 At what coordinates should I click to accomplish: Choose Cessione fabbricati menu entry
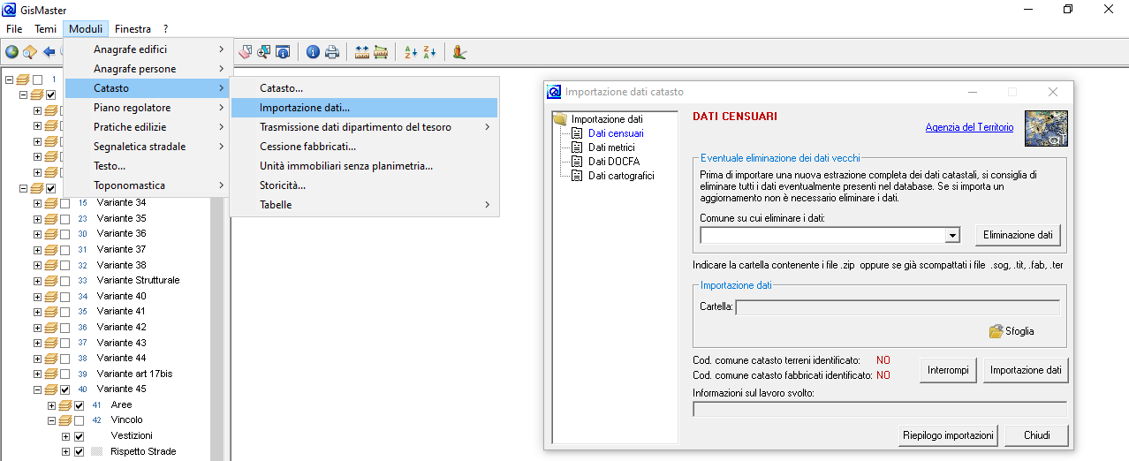[x=364, y=147]
